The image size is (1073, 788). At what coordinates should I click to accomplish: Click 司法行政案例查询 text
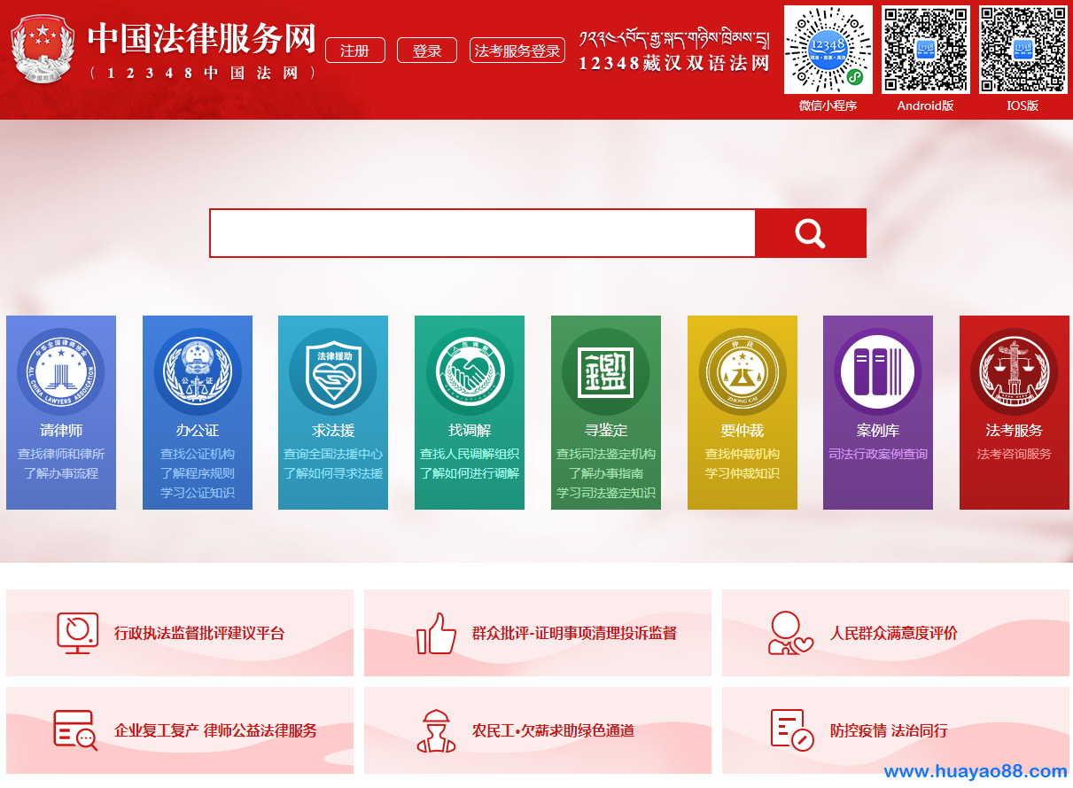[x=878, y=454]
